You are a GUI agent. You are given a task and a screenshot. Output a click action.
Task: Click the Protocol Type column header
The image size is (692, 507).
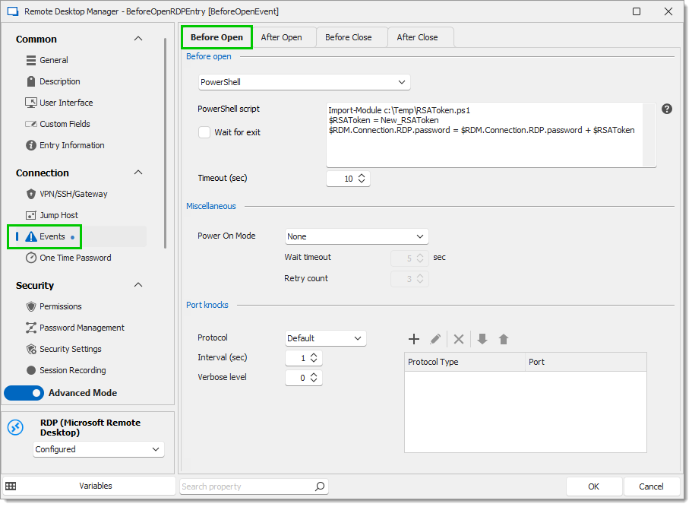tap(465, 362)
